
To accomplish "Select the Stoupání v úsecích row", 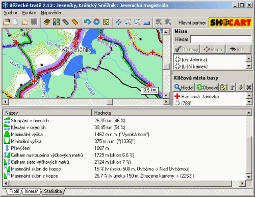I will point(124,121).
